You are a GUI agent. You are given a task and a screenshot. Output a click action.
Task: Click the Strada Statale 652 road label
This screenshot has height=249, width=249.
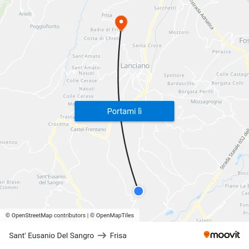click(234, 148)
